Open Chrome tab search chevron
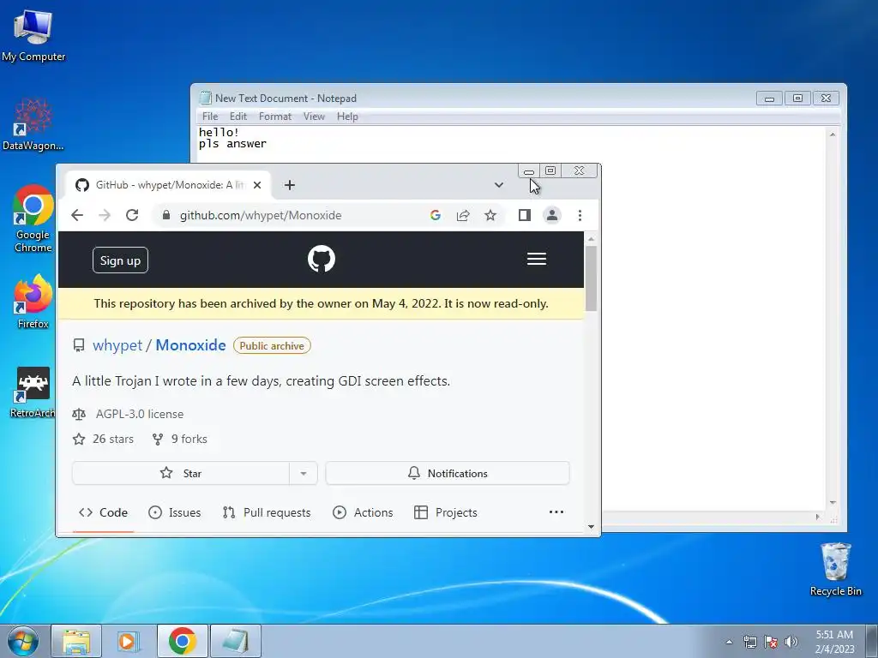 (x=498, y=185)
